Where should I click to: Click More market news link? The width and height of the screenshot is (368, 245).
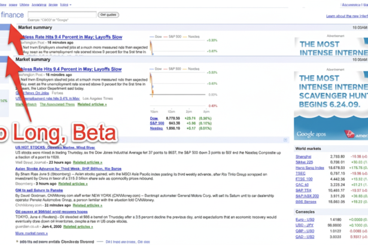click(x=32, y=233)
